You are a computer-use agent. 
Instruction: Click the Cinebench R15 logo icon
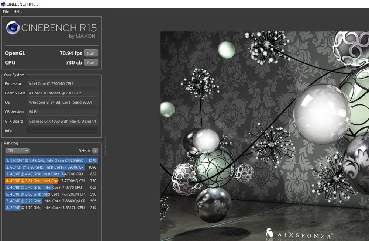[13, 28]
